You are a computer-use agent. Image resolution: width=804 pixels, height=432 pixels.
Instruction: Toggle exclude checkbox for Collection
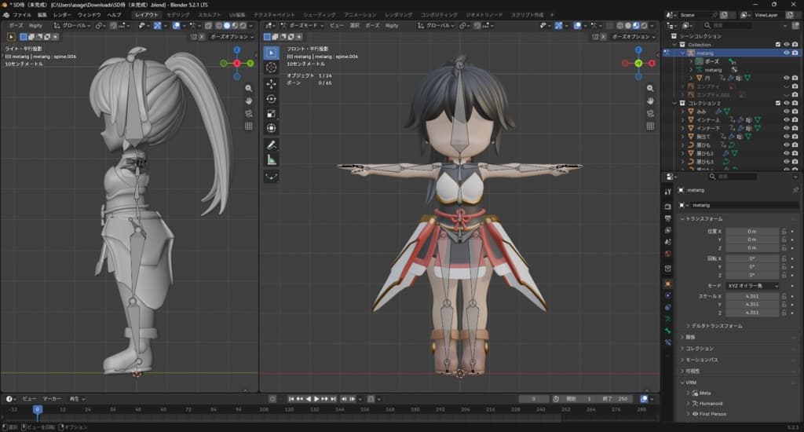point(778,45)
